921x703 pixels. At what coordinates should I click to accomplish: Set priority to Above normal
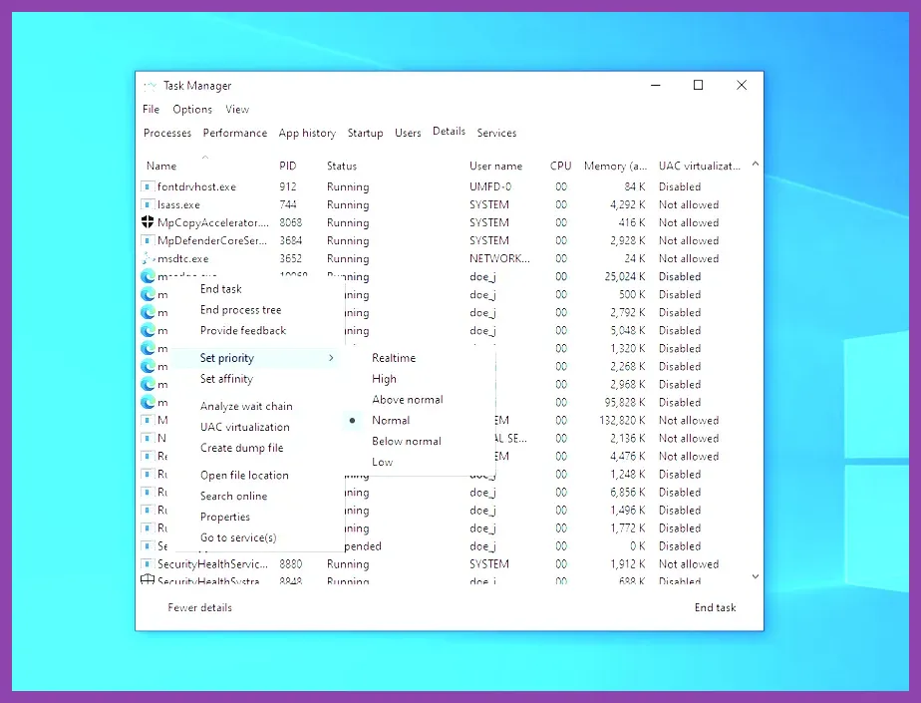tap(408, 400)
